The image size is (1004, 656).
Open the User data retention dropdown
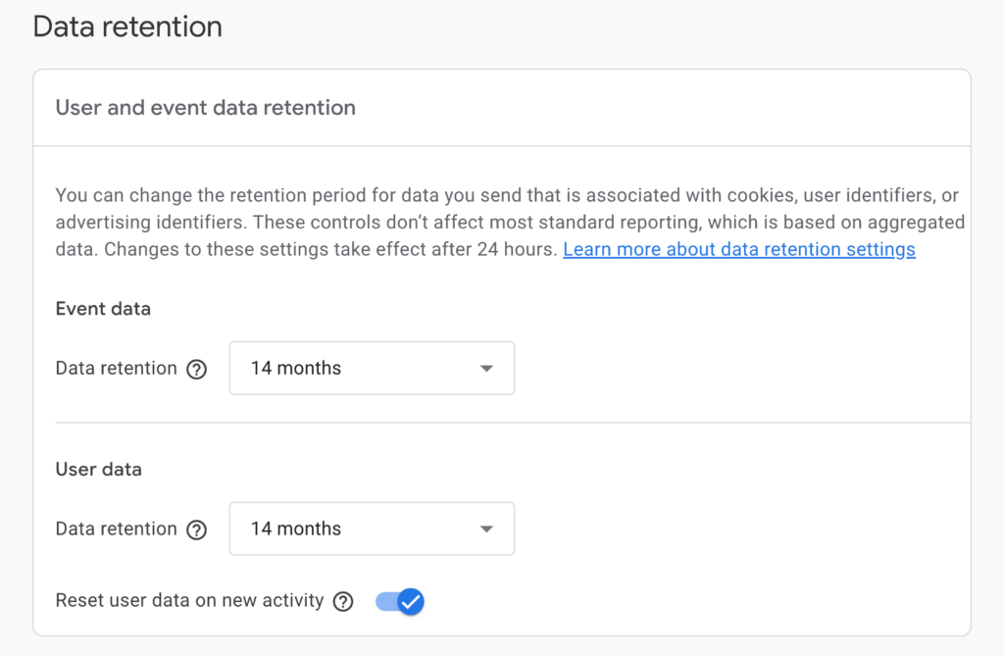tap(372, 530)
